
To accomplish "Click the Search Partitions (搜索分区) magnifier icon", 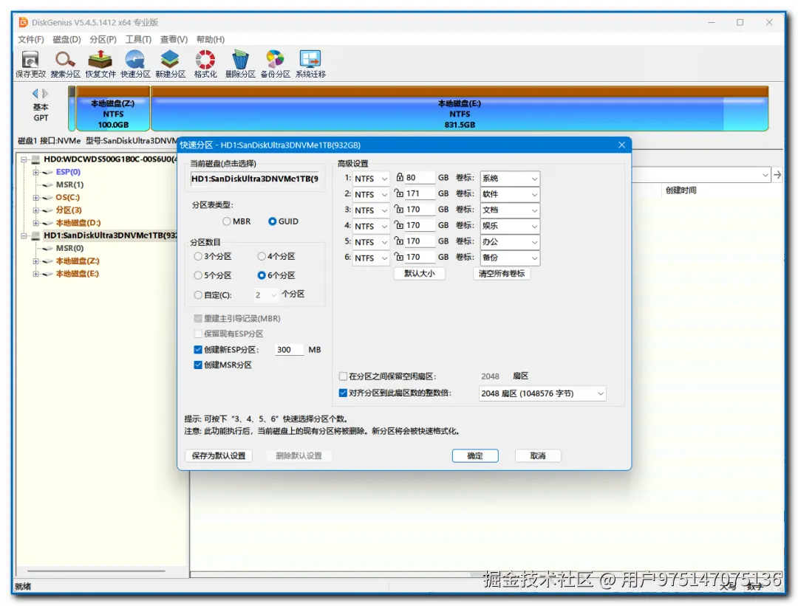I will [x=66, y=64].
